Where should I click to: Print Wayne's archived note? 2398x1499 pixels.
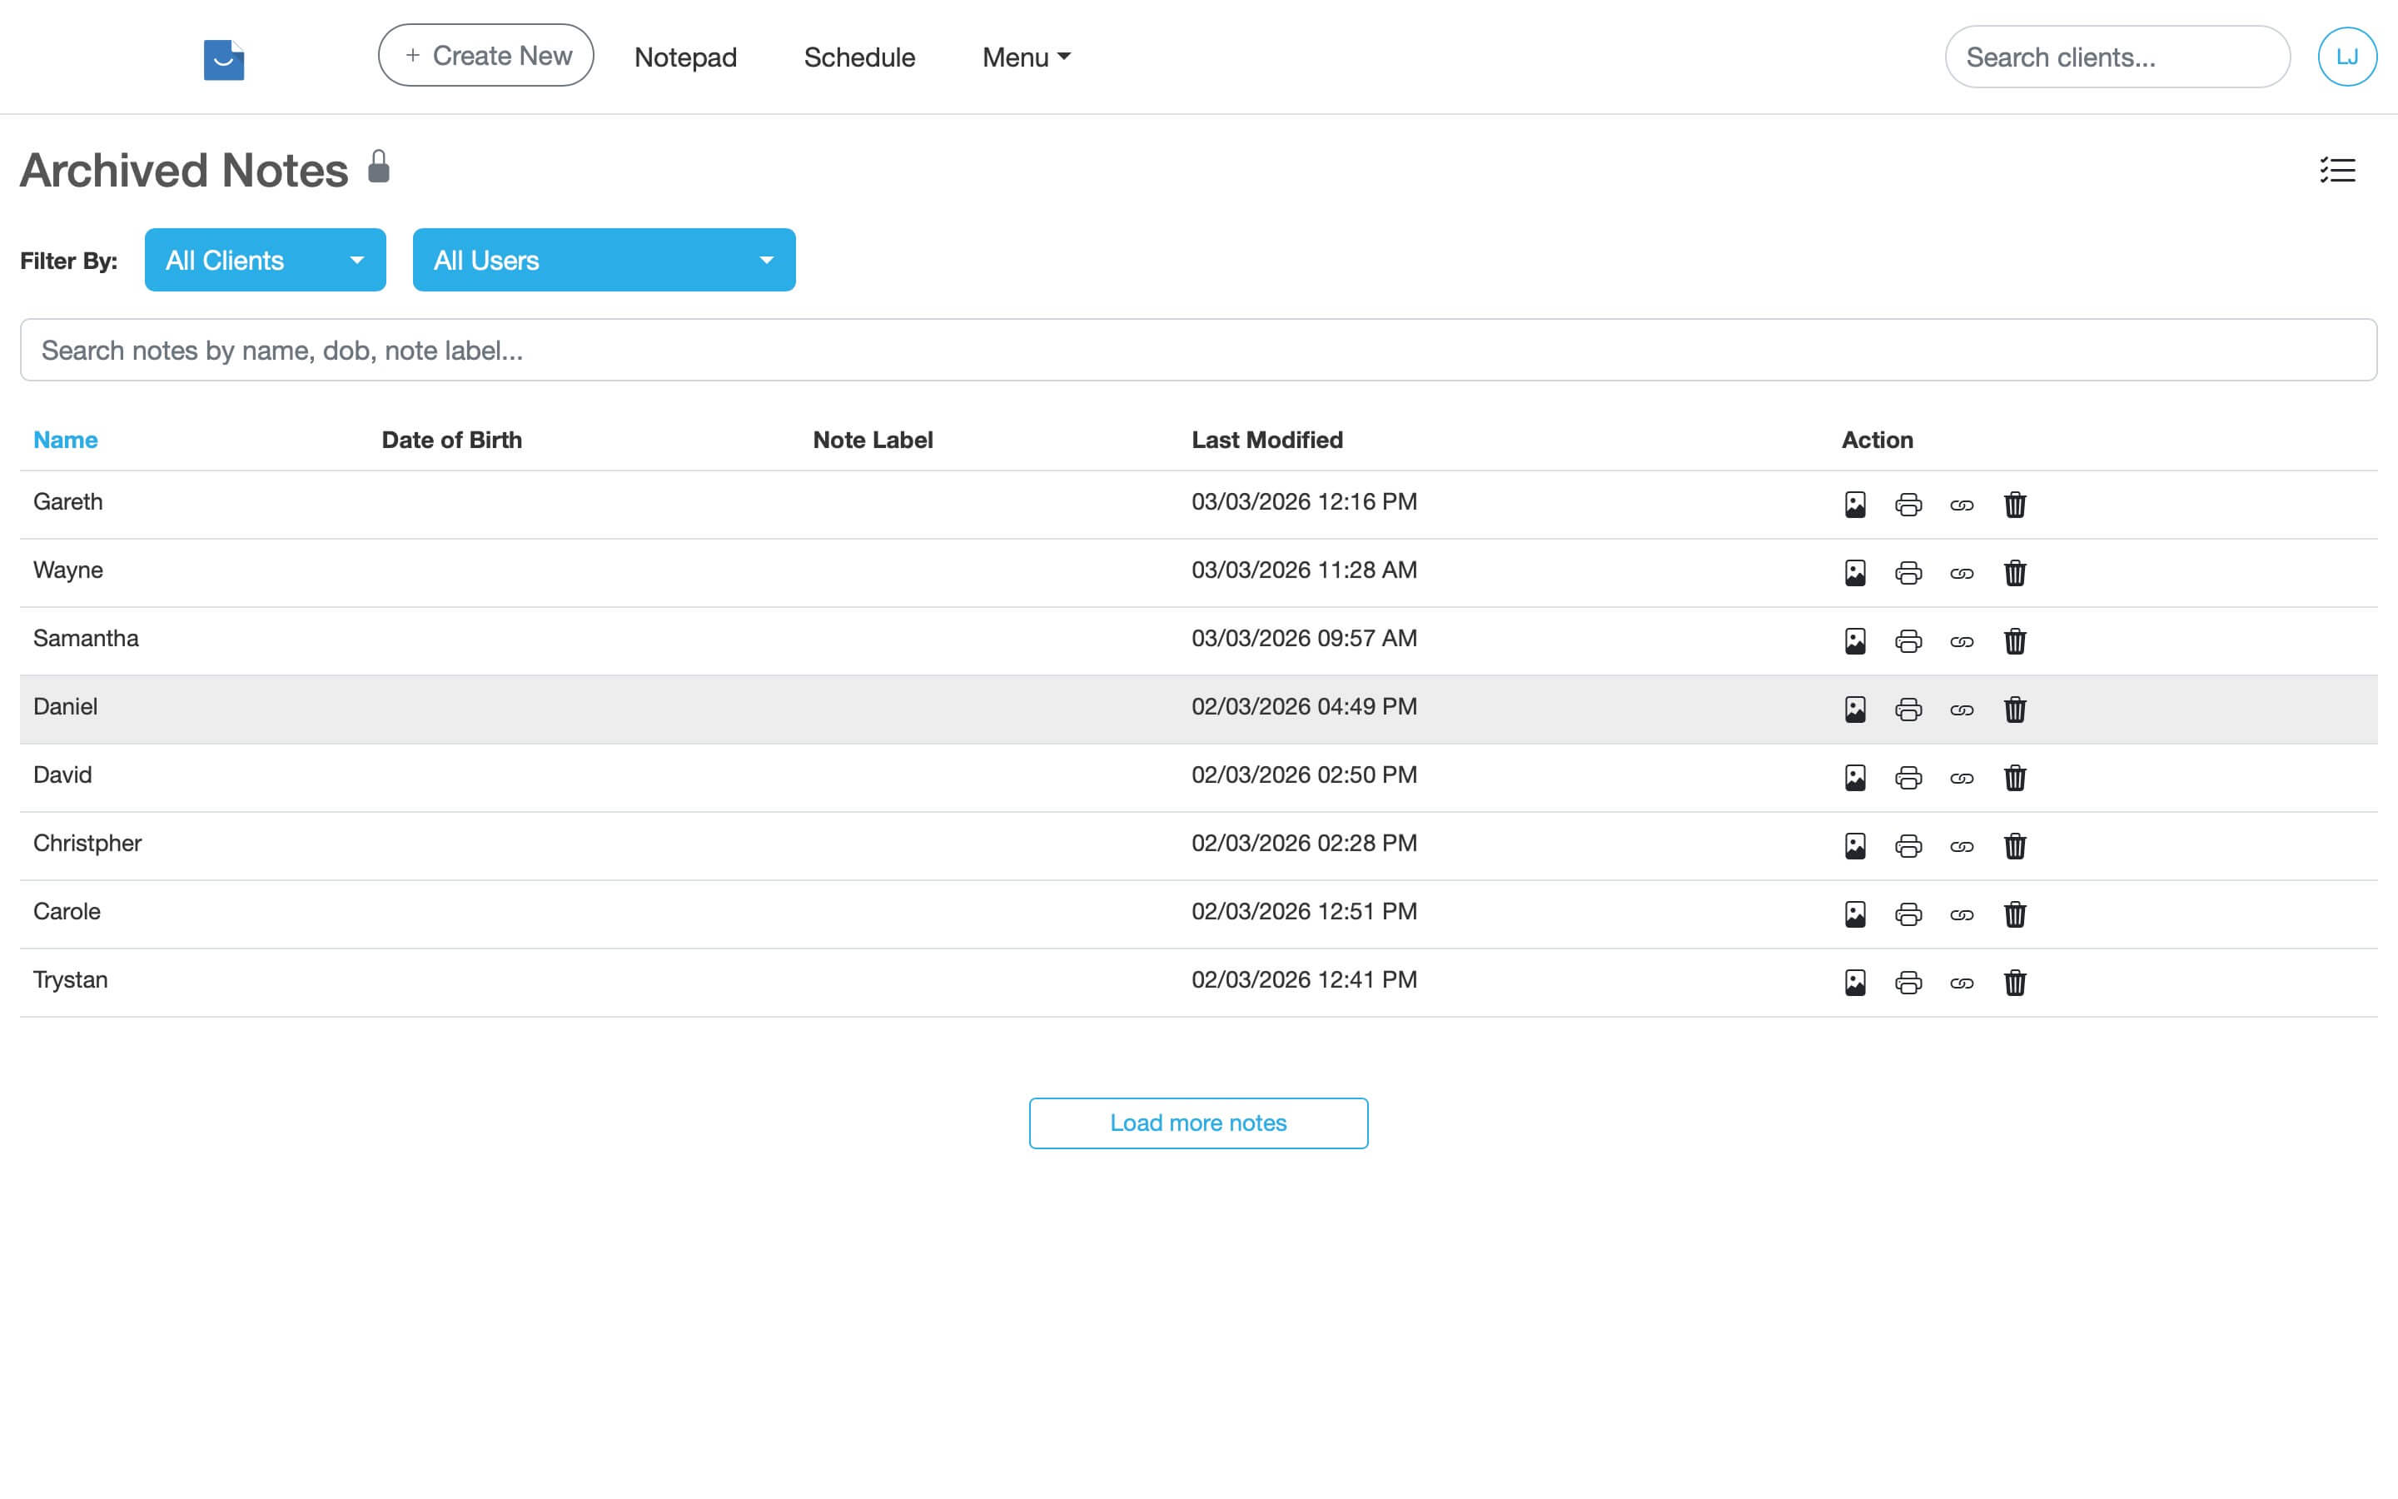point(1908,572)
